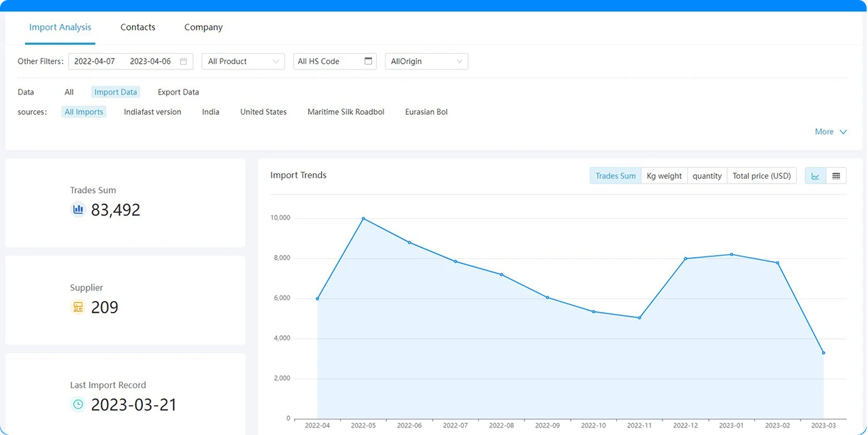
Task: Show Total price (USD) in Import Trends
Action: (761, 175)
